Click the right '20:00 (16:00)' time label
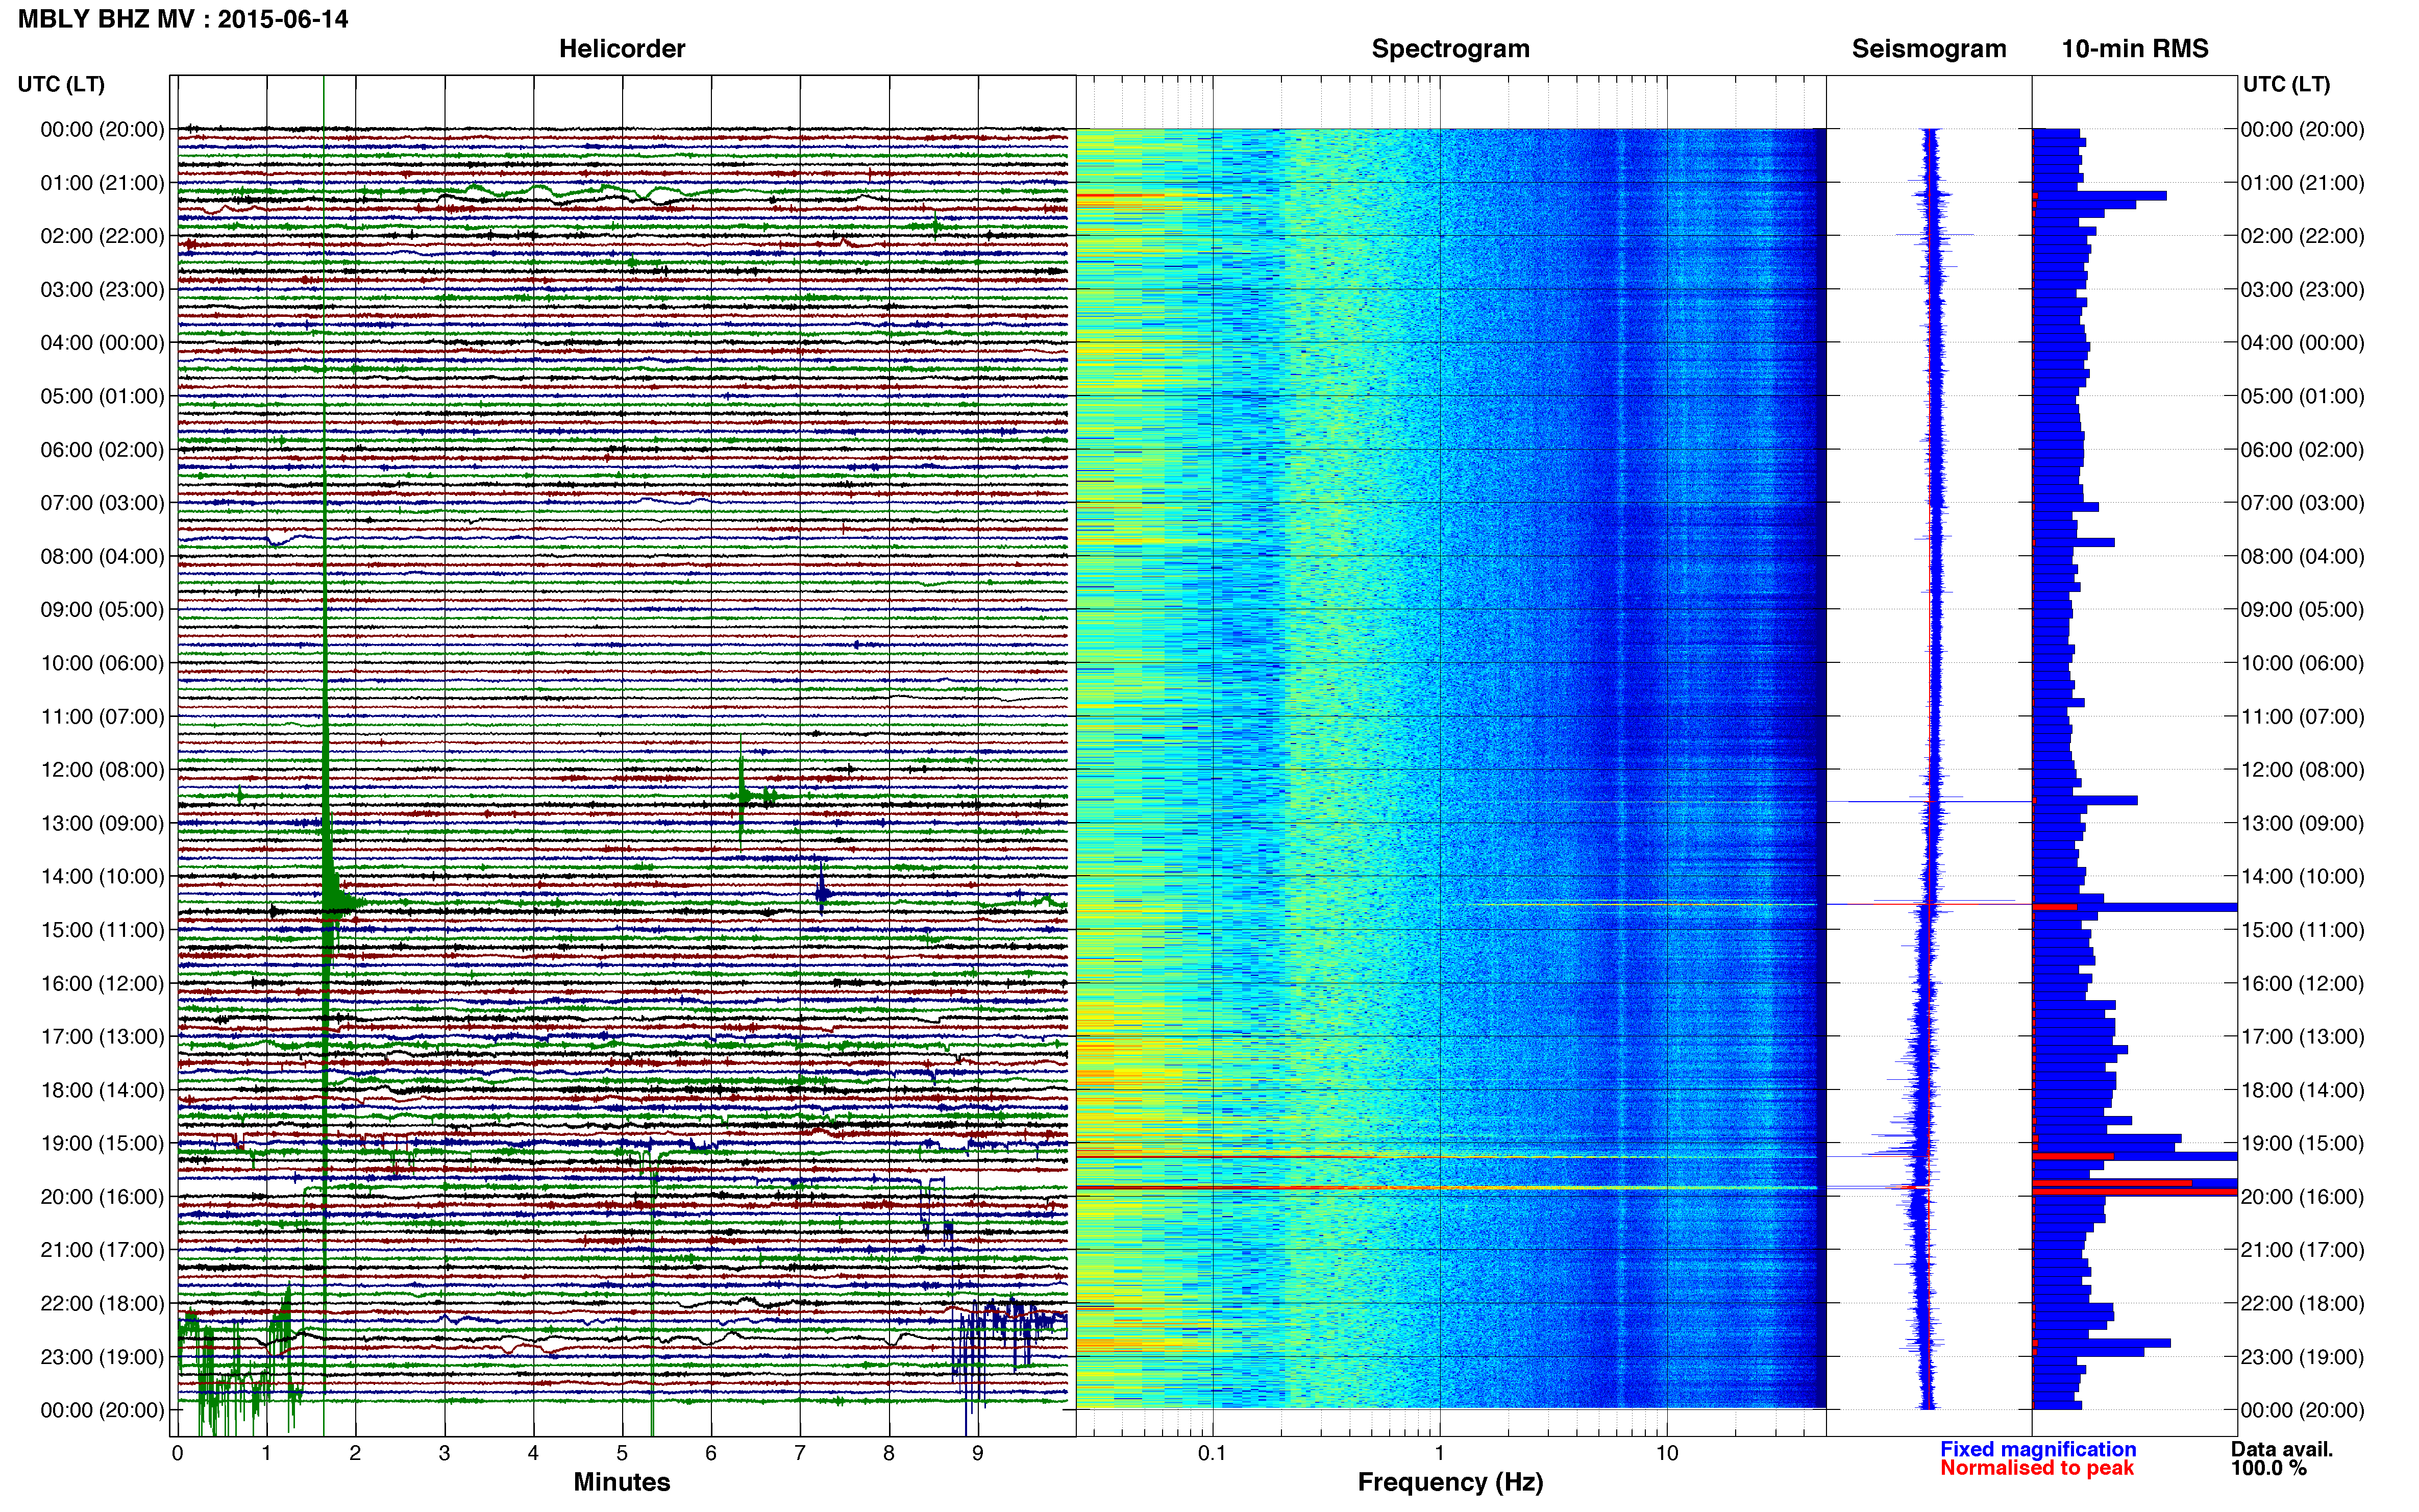2419x1512 pixels. click(2302, 1197)
